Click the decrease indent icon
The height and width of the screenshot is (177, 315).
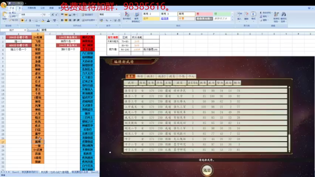[x=74, y=20]
